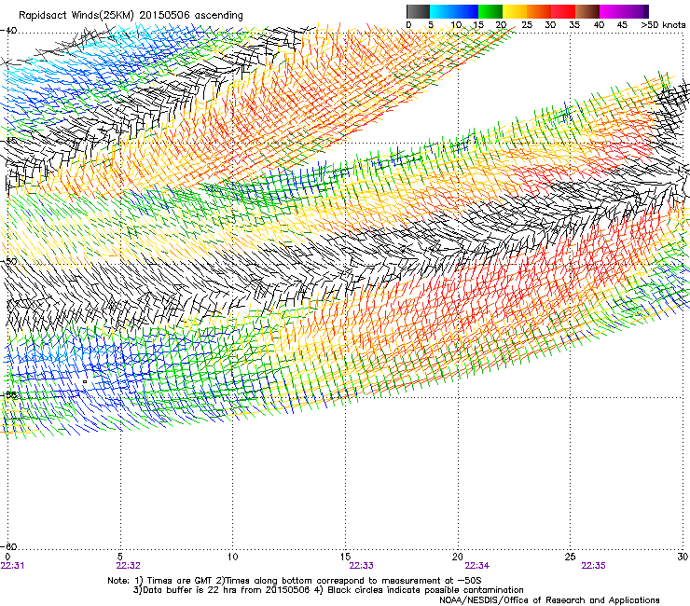
Task: Click the '30' longitude axis label
Action: 683,557
